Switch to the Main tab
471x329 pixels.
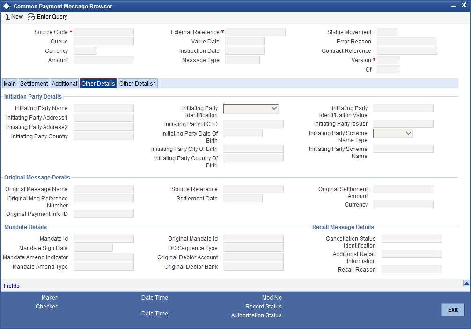pyautogui.click(x=10, y=83)
